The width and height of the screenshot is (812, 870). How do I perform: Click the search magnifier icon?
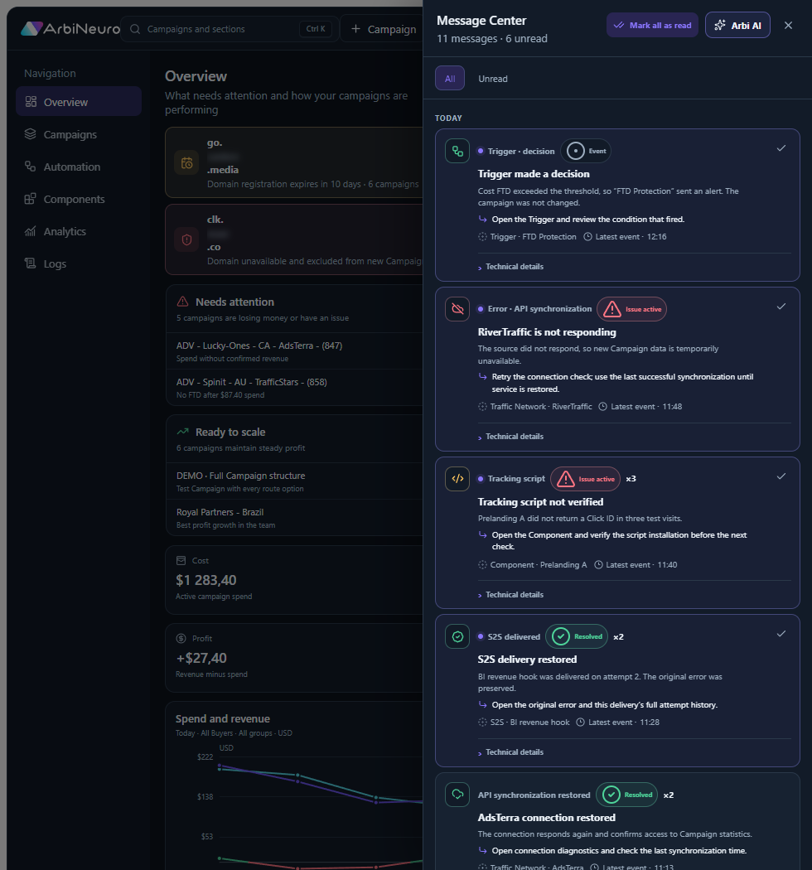tap(135, 29)
